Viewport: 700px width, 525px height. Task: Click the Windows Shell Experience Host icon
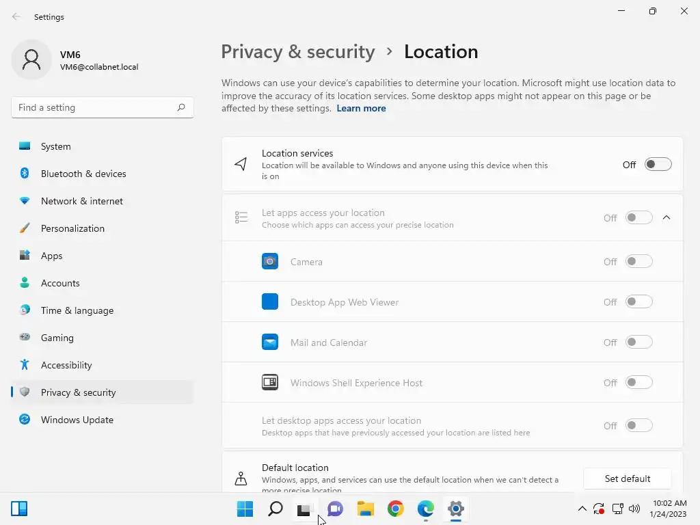coord(270,382)
